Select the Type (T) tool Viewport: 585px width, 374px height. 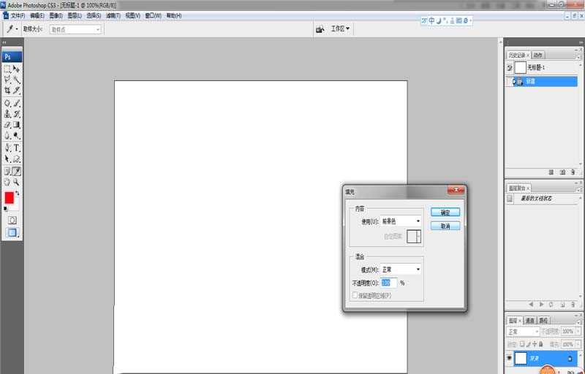click(x=16, y=148)
